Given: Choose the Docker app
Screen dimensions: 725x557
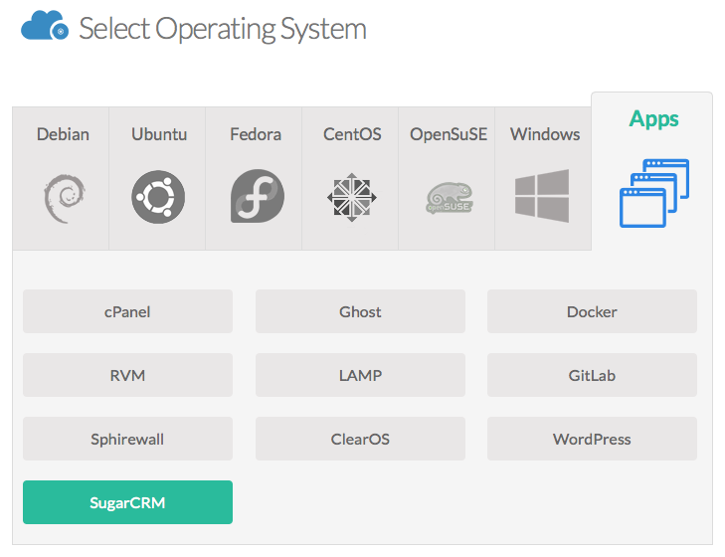Looking at the screenshot, I should click(x=592, y=311).
